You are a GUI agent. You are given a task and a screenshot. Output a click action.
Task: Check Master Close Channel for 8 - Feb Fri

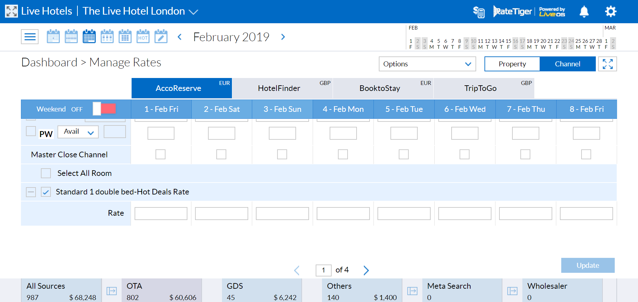(x=586, y=154)
